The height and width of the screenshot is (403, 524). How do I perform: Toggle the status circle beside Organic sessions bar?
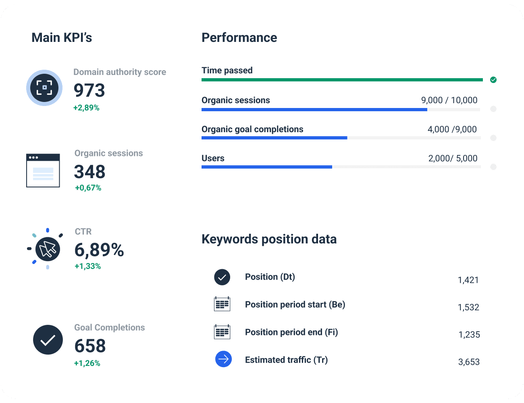click(x=493, y=109)
